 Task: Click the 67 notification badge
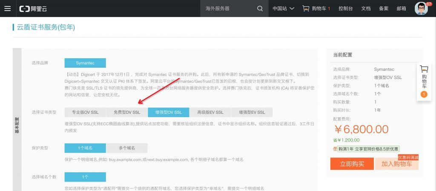point(428,3)
